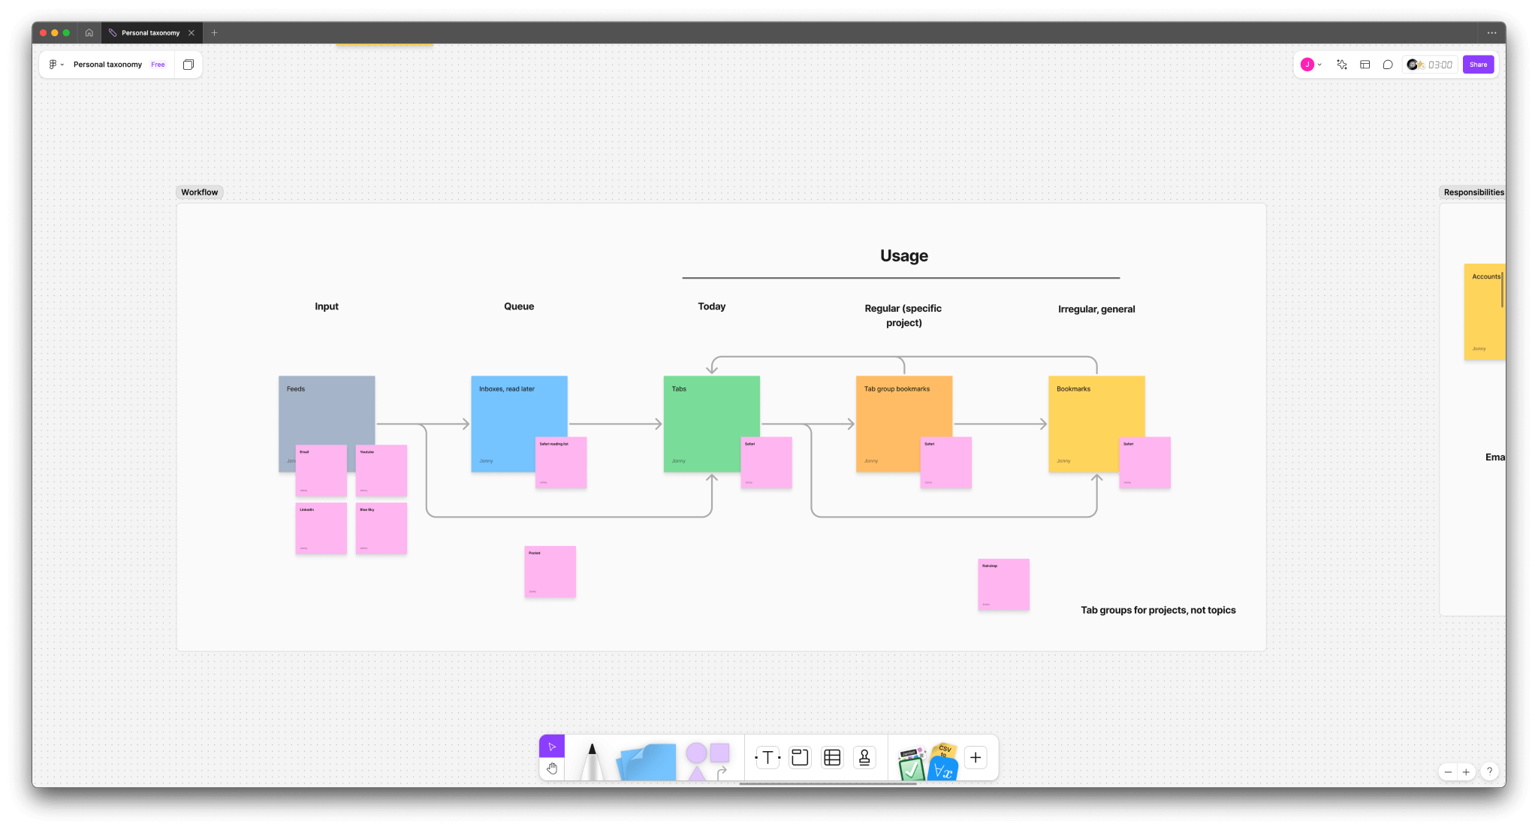Insert a table with the Table tool
The image size is (1538, 830).
(832, 757)
